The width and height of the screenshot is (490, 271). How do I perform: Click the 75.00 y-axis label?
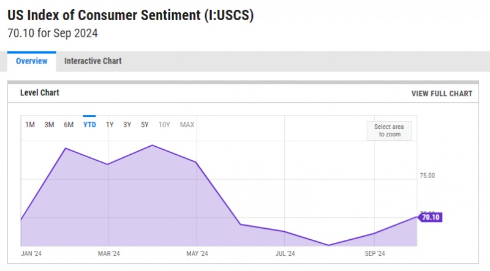[x=427, y=176]
